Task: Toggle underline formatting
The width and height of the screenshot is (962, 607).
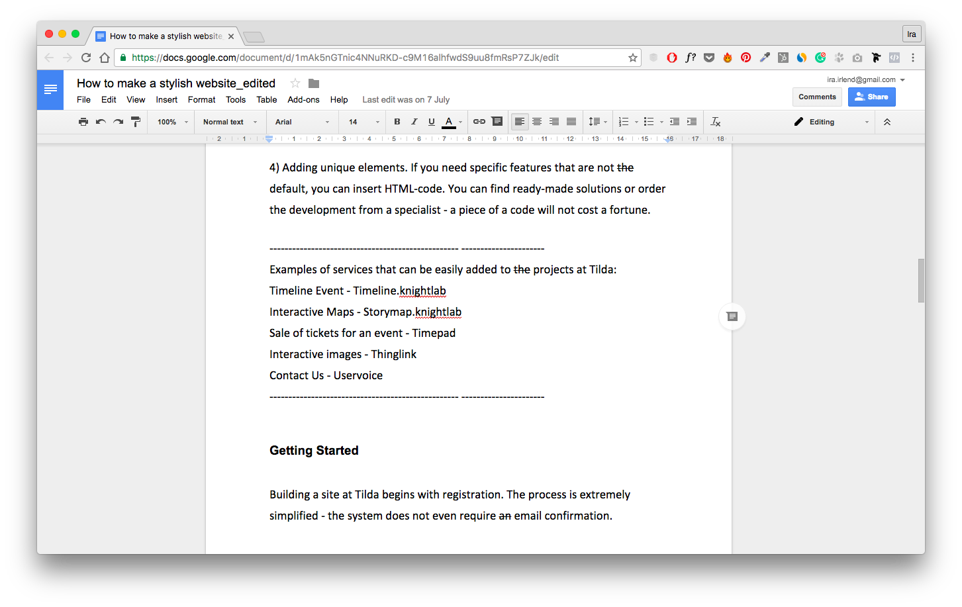Action: pos(432,122)
